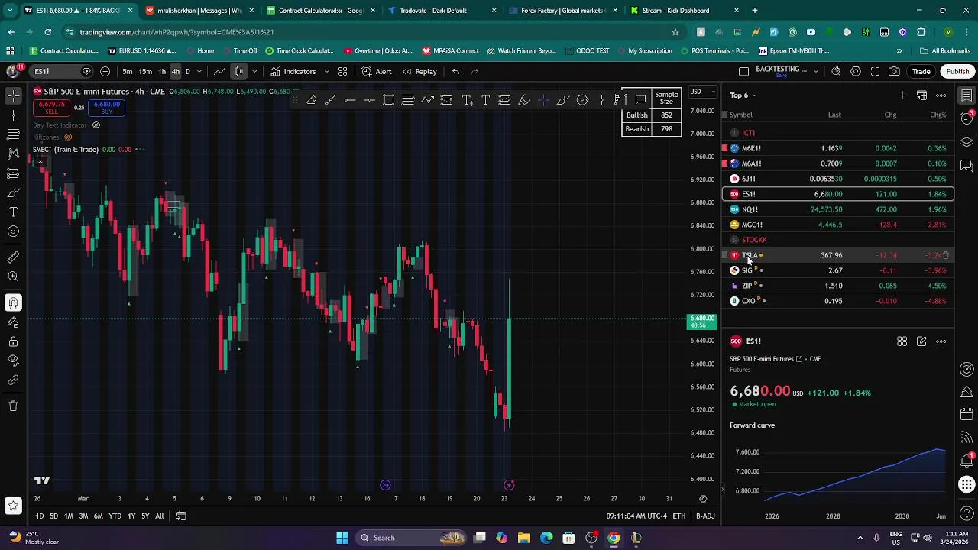
Task: Open the indicator templates dropdown arrow
Action: (x=326, y=71)
